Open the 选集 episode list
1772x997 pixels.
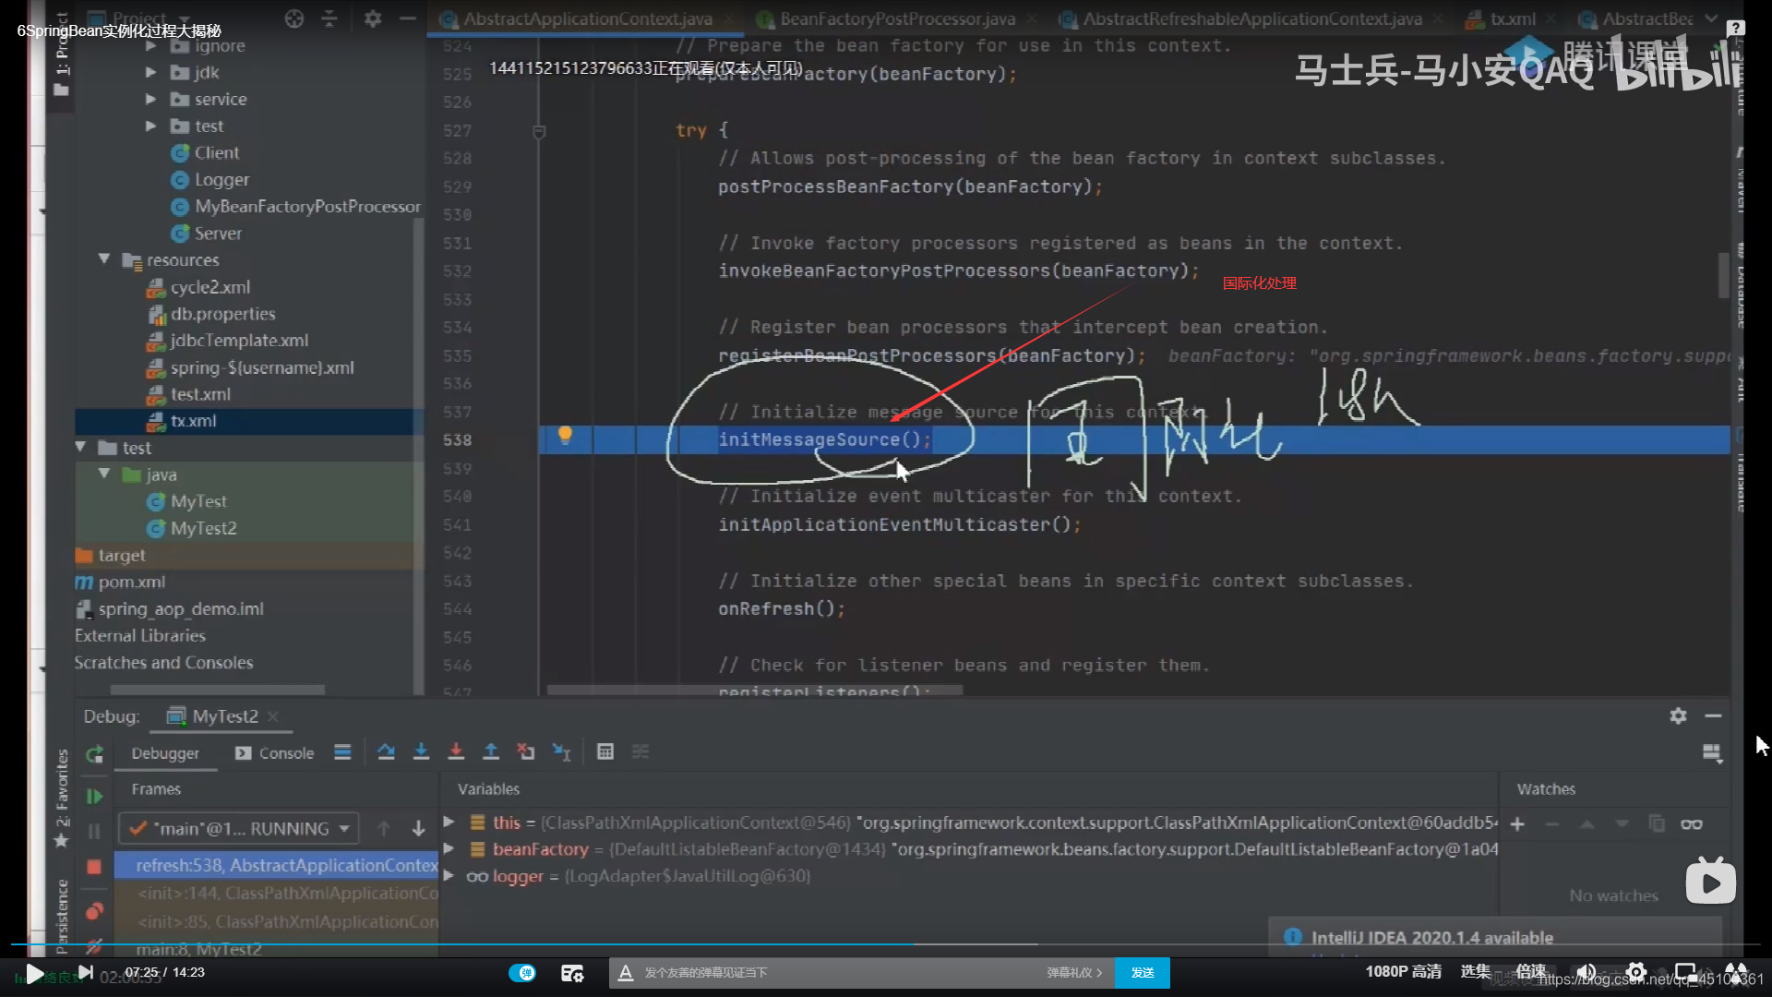(x=1475, y=971)
